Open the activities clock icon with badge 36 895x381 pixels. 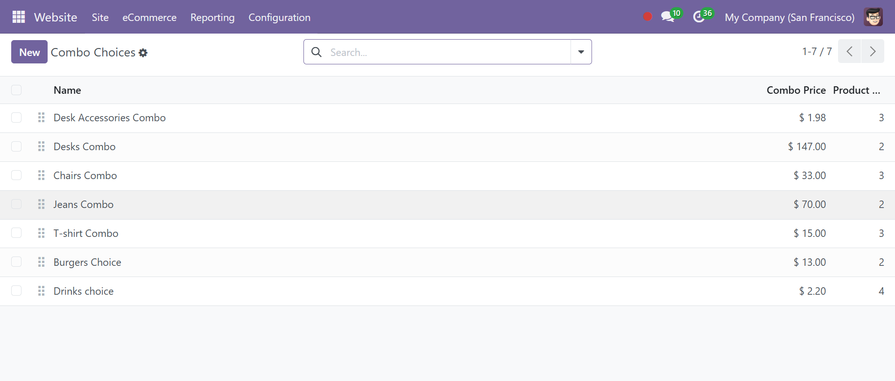(x=703, y=16)
